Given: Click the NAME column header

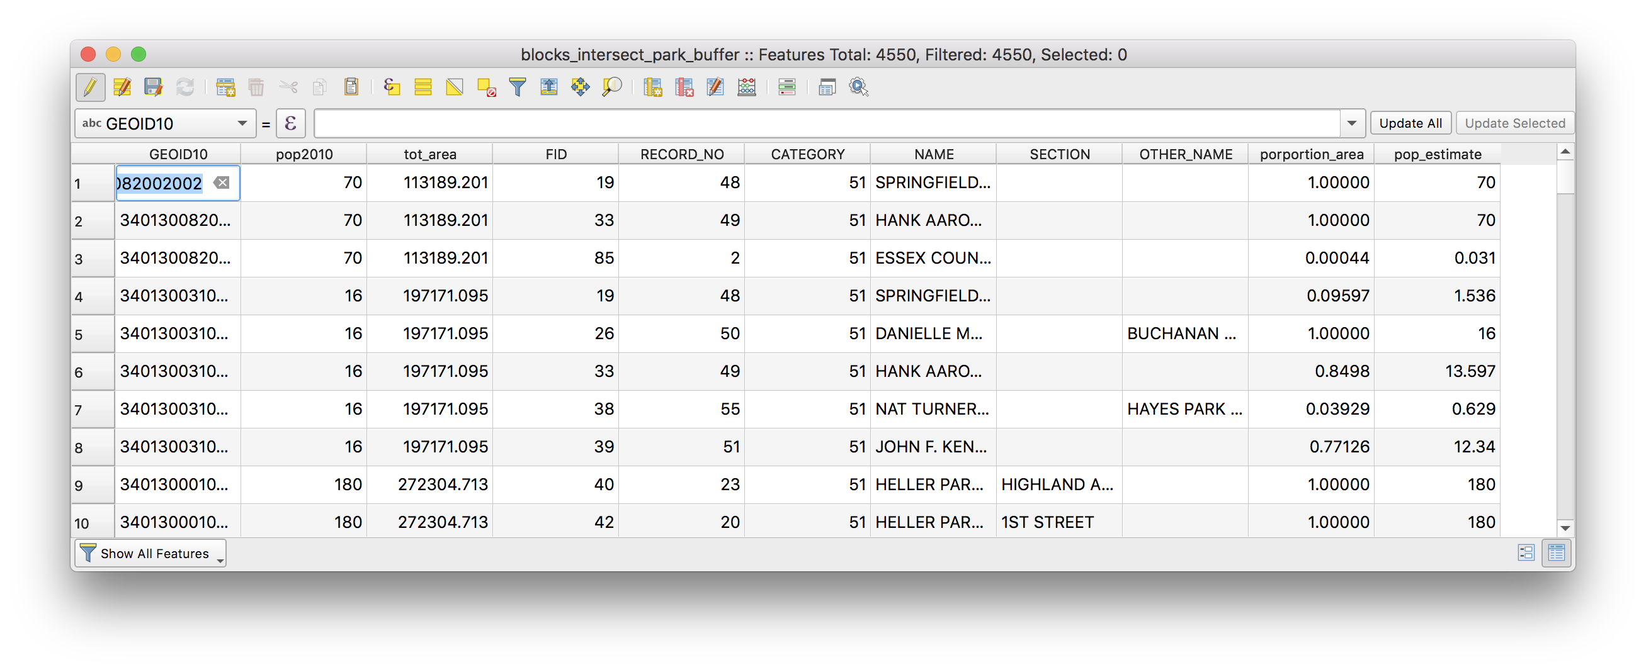Looking at the screenshot, I should pos(934,155).
